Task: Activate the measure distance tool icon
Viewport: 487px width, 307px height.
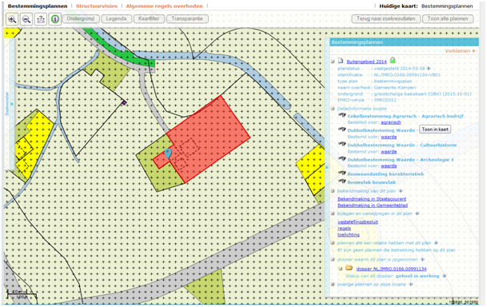Action: point(41,19)
